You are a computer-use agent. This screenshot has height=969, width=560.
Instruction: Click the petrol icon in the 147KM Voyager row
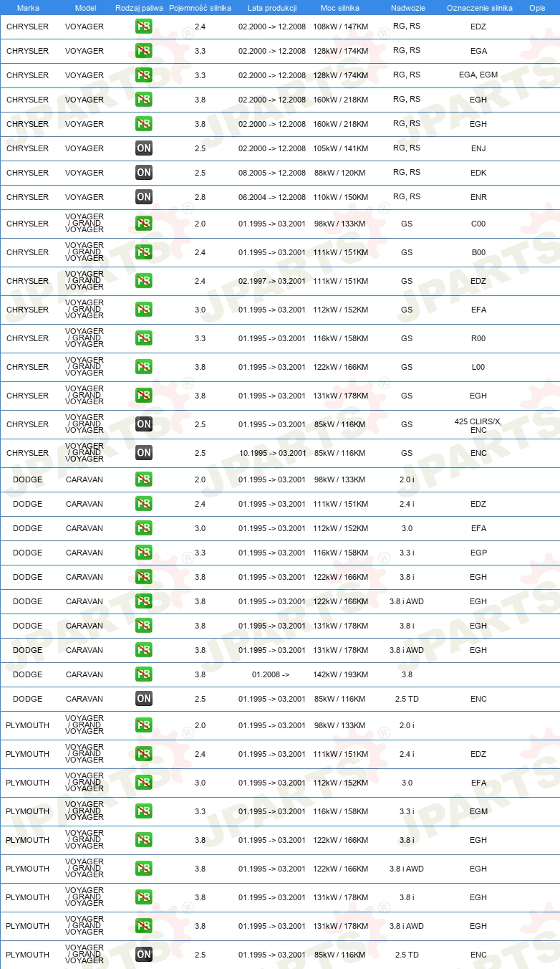click(144, 27)
